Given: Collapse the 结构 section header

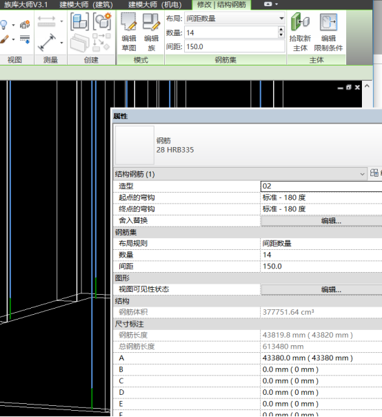Looking at the screenshot, I should (x=248, y=301).
